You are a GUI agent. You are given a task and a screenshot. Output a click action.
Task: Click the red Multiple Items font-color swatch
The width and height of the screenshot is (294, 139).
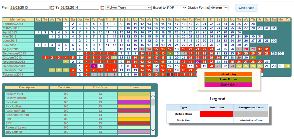(216, 114)
